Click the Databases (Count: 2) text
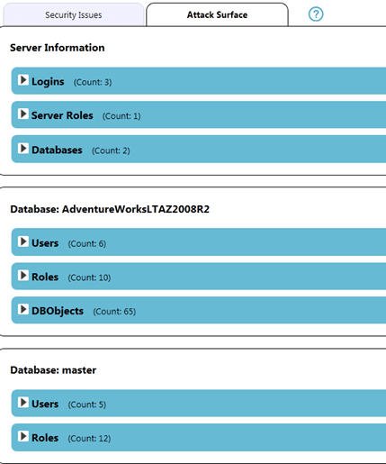The width and height of the screenshot is (386, 464). click(x=111, y=150)
